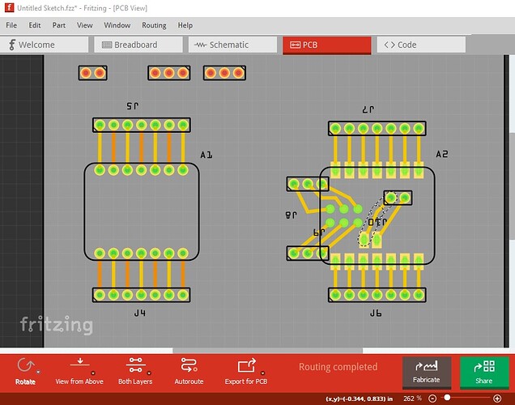515x405 pixels.
Task: Select the J10 connector label
Action: point(377,223)
